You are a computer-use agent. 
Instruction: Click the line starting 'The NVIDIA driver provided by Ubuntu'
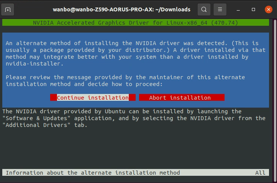pyautogui.click(x=122, y=111)
